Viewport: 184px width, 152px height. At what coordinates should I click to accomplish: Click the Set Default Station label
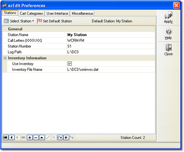pyautogui.click(x=57, y=21)
